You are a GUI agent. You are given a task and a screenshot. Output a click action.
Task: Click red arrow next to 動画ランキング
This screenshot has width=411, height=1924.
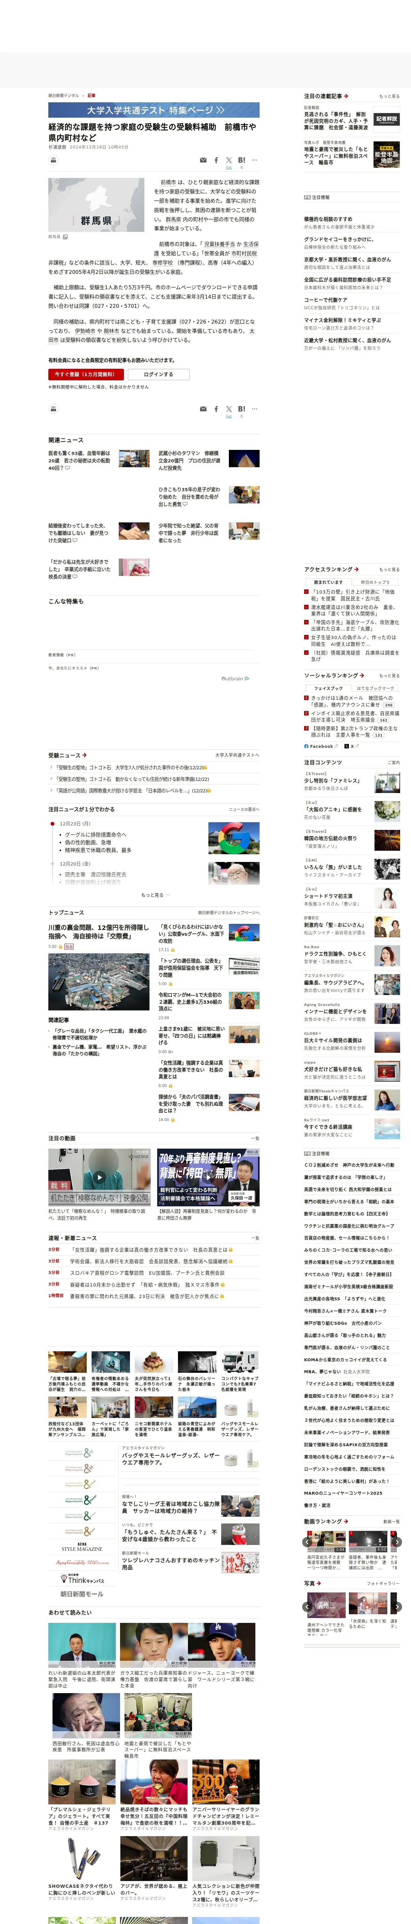(x=345, y=1522)
